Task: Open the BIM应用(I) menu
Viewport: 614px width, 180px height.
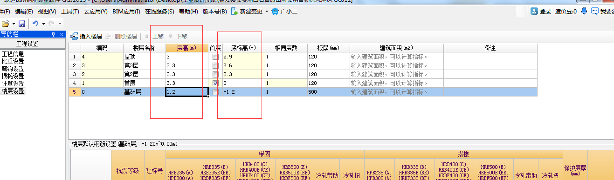Action: coord(126,11)
